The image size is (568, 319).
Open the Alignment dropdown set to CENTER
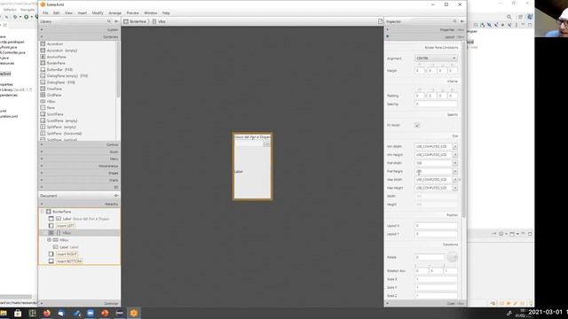436,58
